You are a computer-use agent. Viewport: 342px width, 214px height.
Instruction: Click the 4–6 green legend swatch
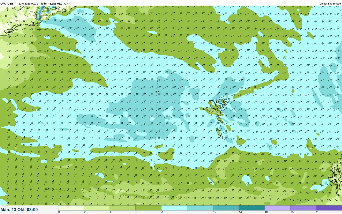pos(123,208)
